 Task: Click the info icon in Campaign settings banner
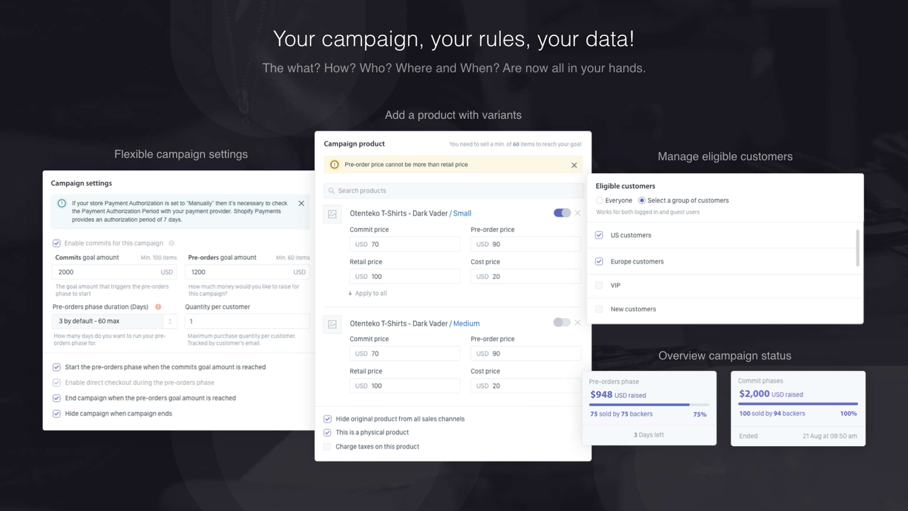pos(62,203)
